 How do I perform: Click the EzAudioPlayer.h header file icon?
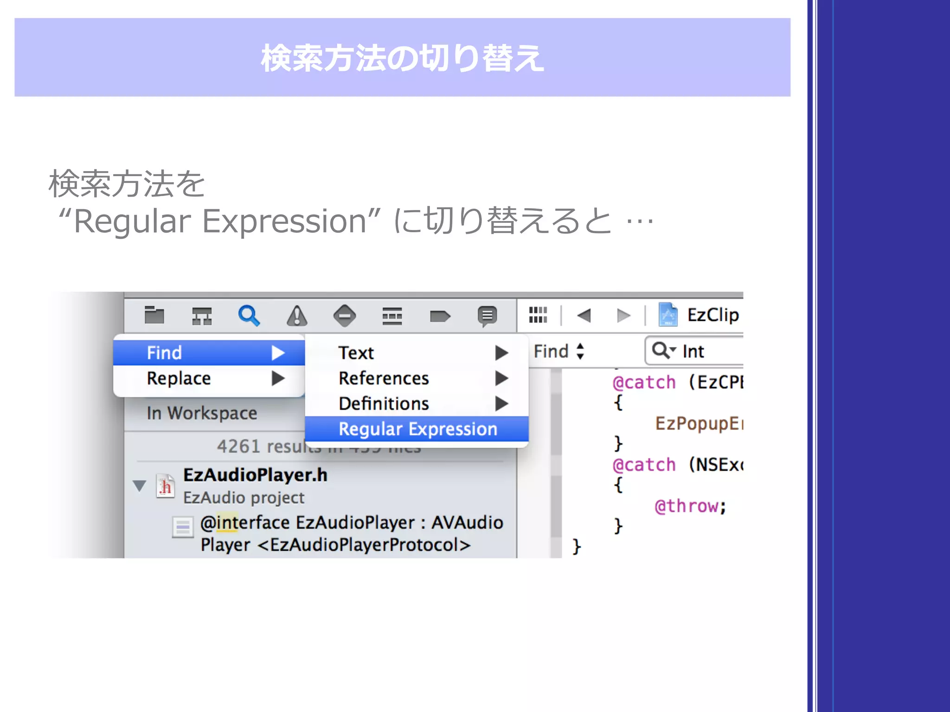(165, 486)
